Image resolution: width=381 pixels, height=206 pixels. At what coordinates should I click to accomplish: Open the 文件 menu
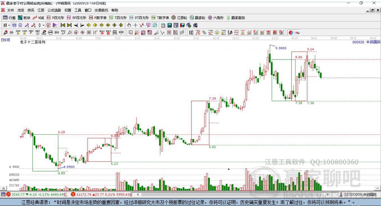pos(10,10)
